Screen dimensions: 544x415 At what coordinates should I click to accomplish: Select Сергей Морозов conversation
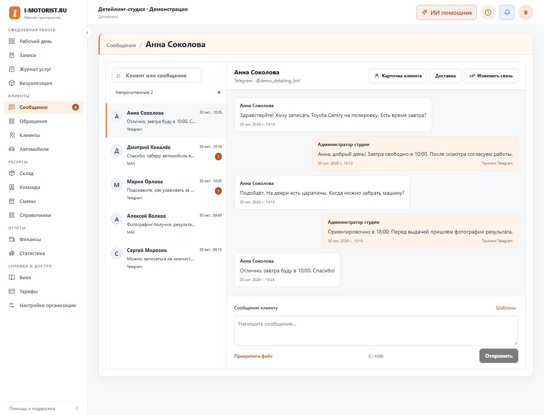click(166, 258)
